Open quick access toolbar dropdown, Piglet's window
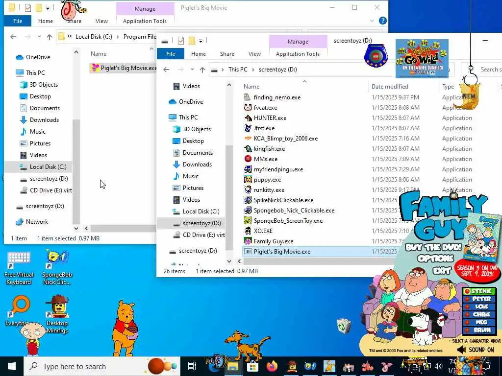The width and height of the screenshot is (502, 376). [48, 8]
